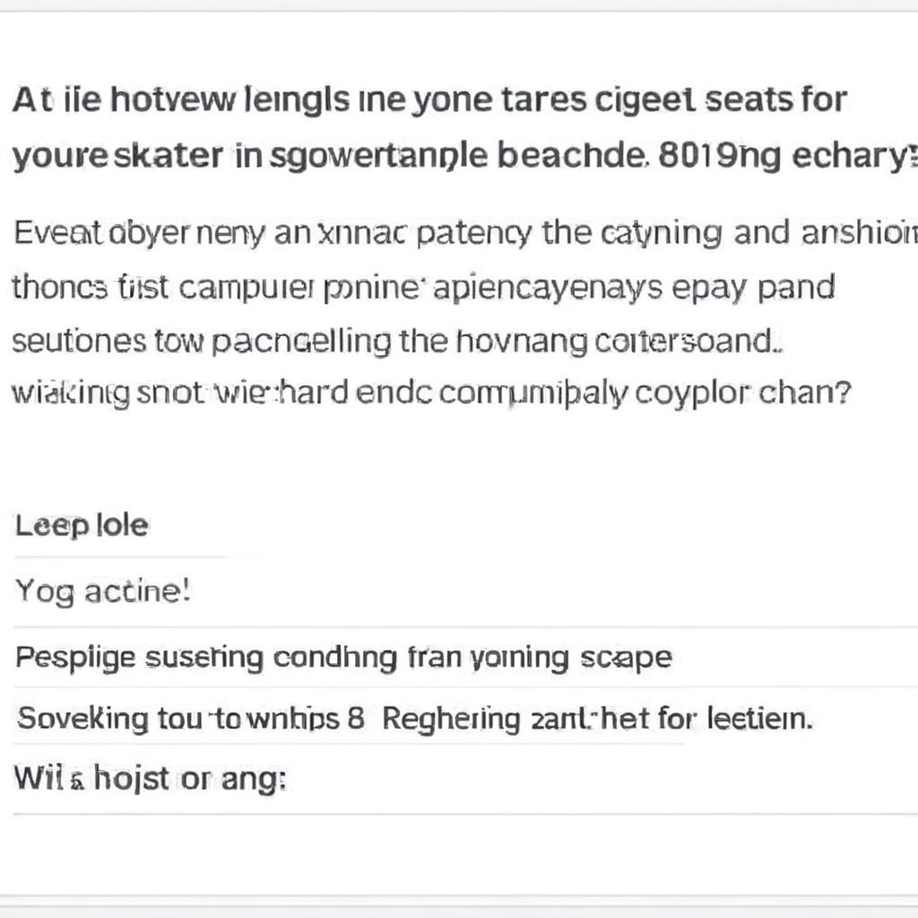Click question line wiaking snot wie hard
918x918 pixels.
pyautogui.click(x=431, y=393)
